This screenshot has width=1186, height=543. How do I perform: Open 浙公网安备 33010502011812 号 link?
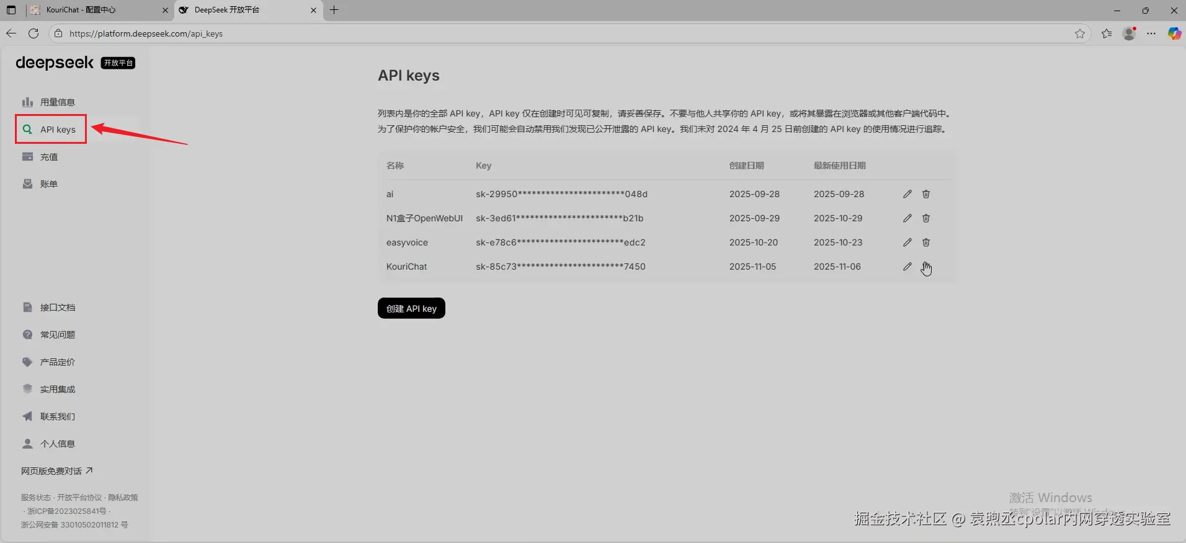pyautogui.click(x=74, y=525)
